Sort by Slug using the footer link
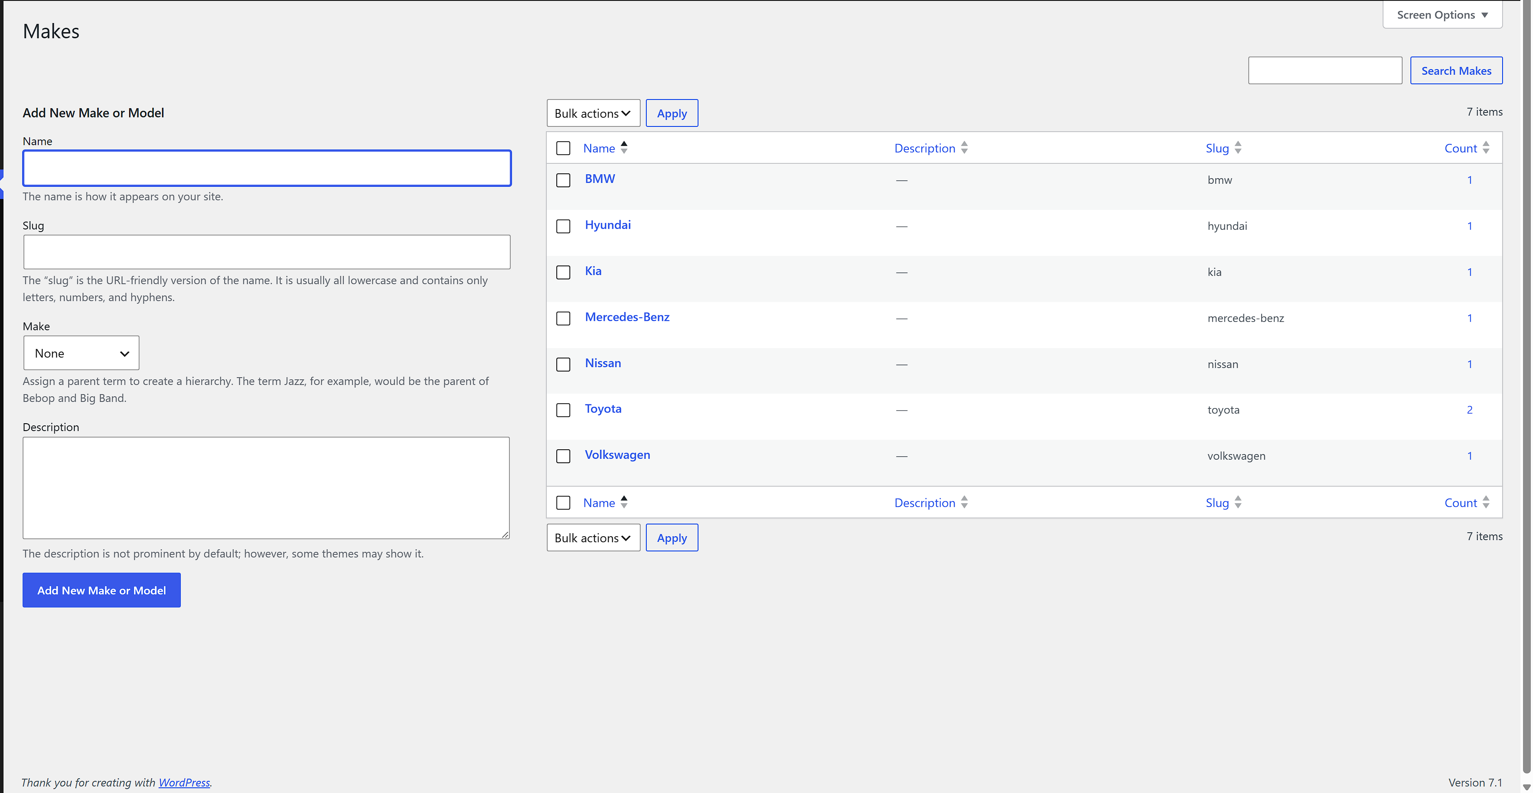Screen dimensions: 1533x793 [1217, 503]
